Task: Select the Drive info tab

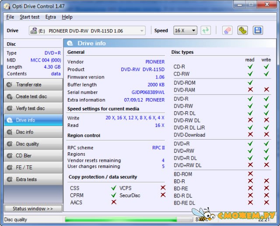Action: point(33,120)
